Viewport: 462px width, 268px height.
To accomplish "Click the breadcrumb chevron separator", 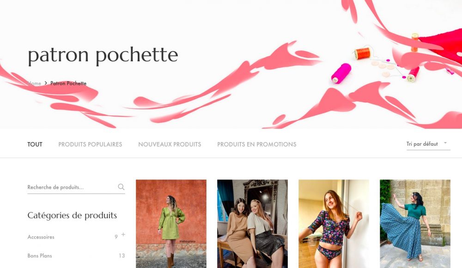I will pyautogui.click(x=46, y=83).
